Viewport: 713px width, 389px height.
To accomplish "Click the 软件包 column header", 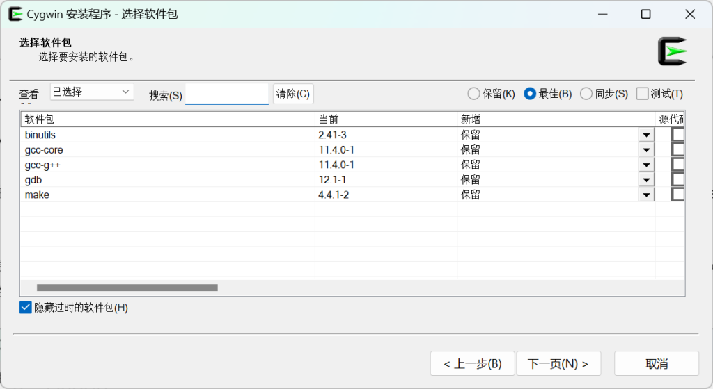I will (x=168, y=119).
